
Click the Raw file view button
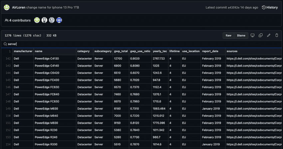coord(228,36)
